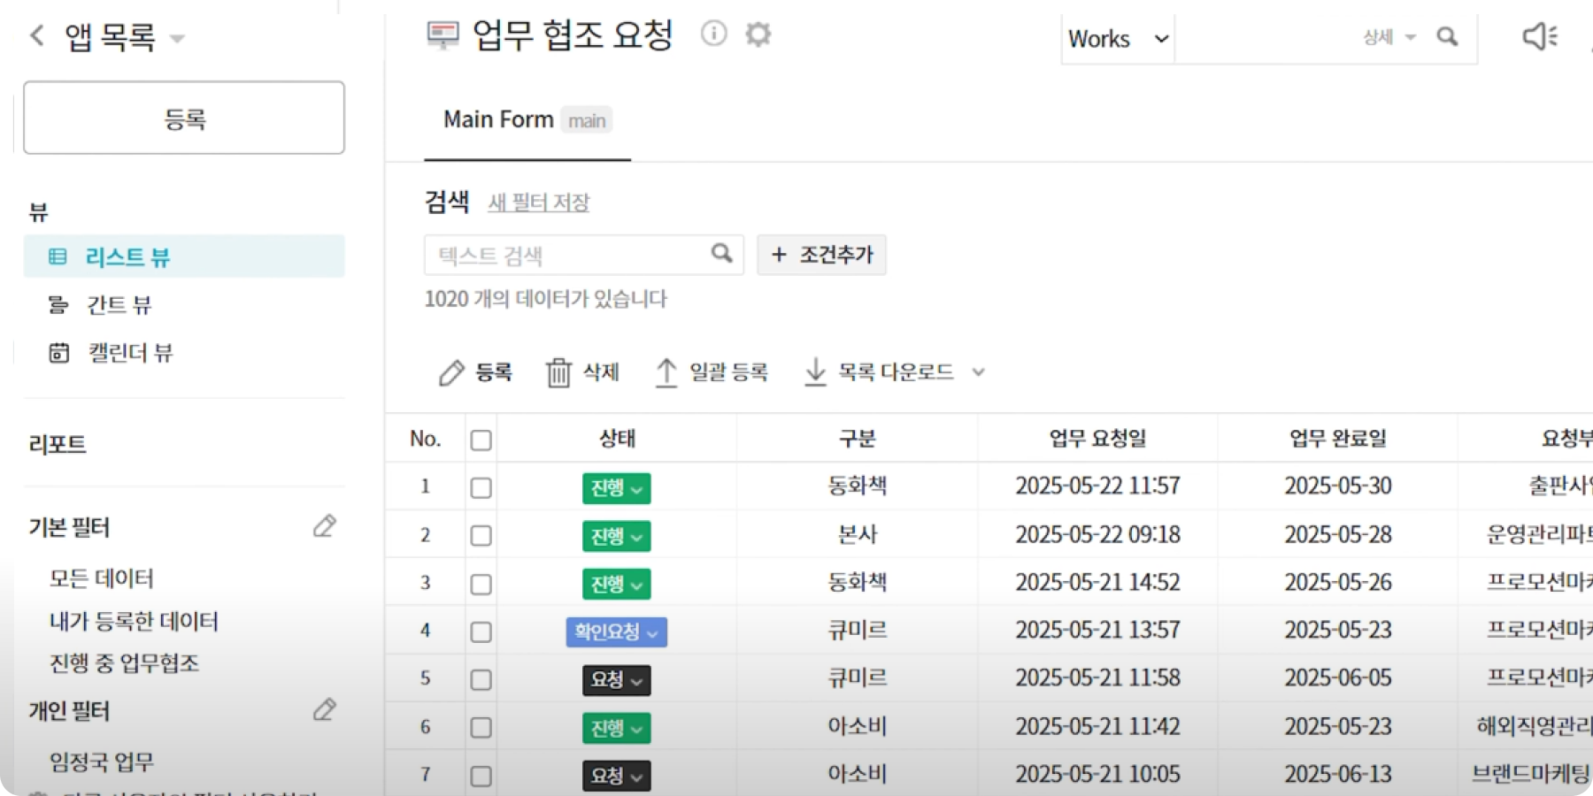Open the Works search scope dropdown

pos(1119,39)
